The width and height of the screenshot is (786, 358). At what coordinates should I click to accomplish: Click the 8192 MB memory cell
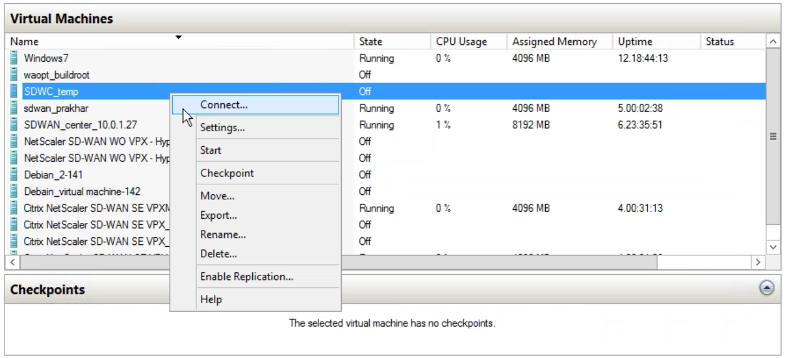[x=531, y=125]
